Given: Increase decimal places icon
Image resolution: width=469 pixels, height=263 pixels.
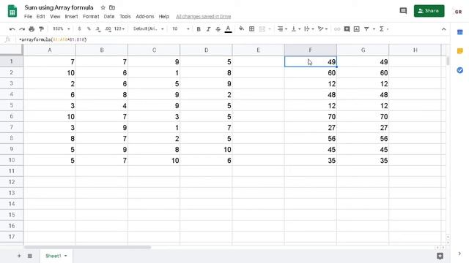Looking at the screenshot, I should click(x=108, y=29).
